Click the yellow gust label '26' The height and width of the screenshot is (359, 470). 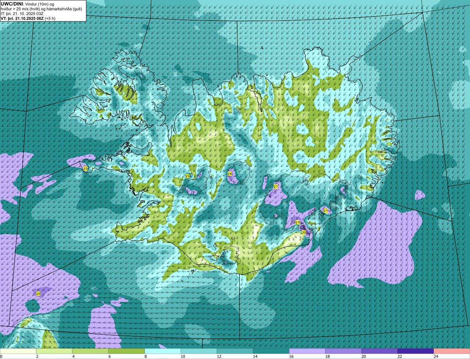(x=230, y=173)
